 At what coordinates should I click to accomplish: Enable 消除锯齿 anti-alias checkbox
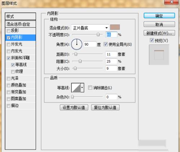90,88
